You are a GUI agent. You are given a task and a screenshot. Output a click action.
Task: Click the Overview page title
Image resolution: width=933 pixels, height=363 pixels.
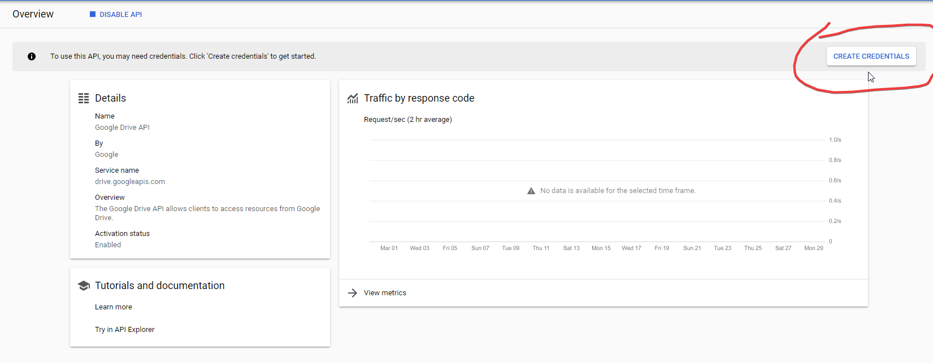(33, 14)
